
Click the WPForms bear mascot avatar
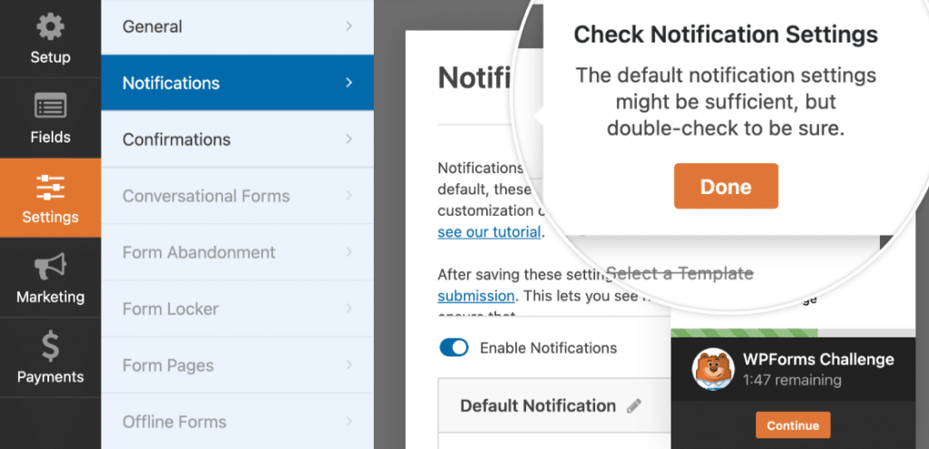coord(713,369)
